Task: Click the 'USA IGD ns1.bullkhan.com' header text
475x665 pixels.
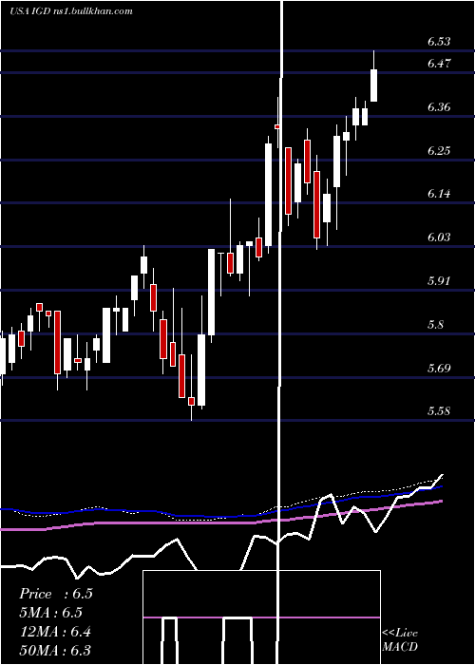Action: click(x=71, y=11)
